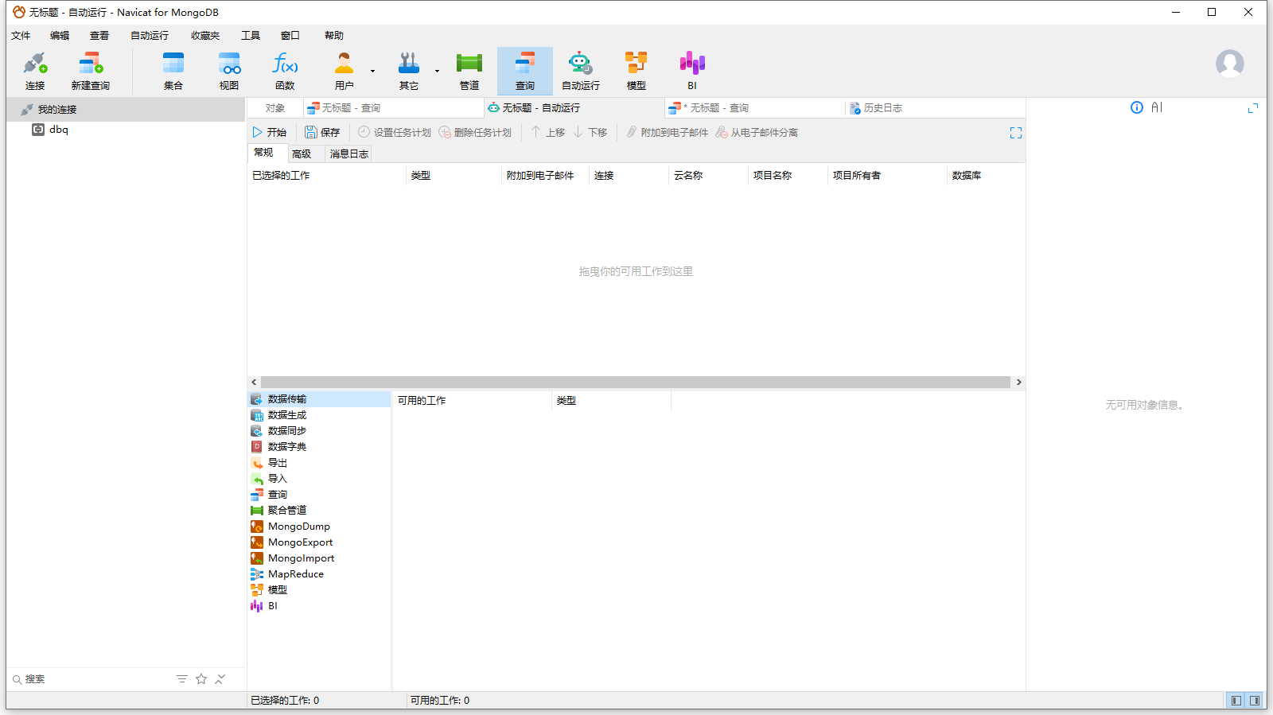1273x715 pixels.
Task: Open 新建查询 new query tool
Action: pos(91,71)
